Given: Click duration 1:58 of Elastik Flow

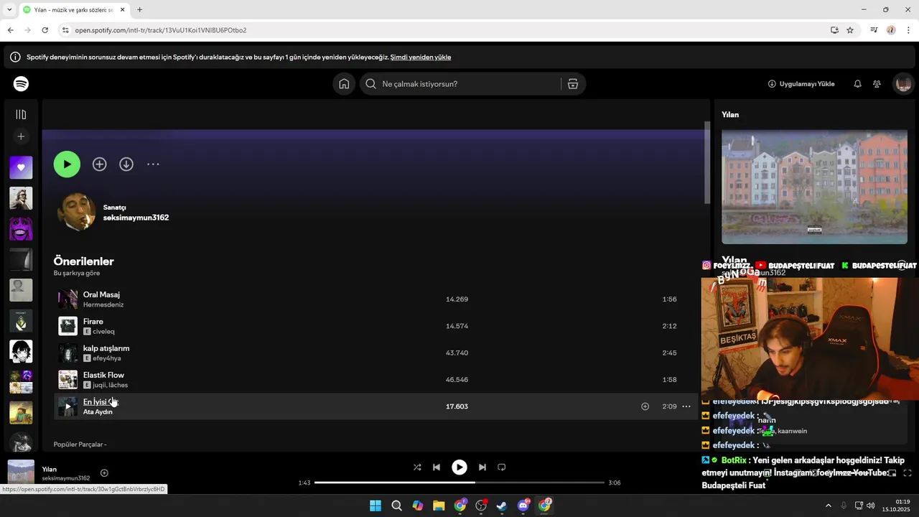Looking at the screenshot, I should [669, 380].
